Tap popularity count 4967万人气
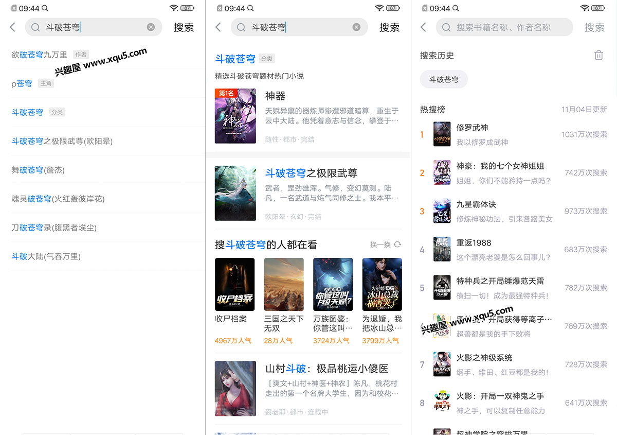617x435 pixels. point(233,340)
